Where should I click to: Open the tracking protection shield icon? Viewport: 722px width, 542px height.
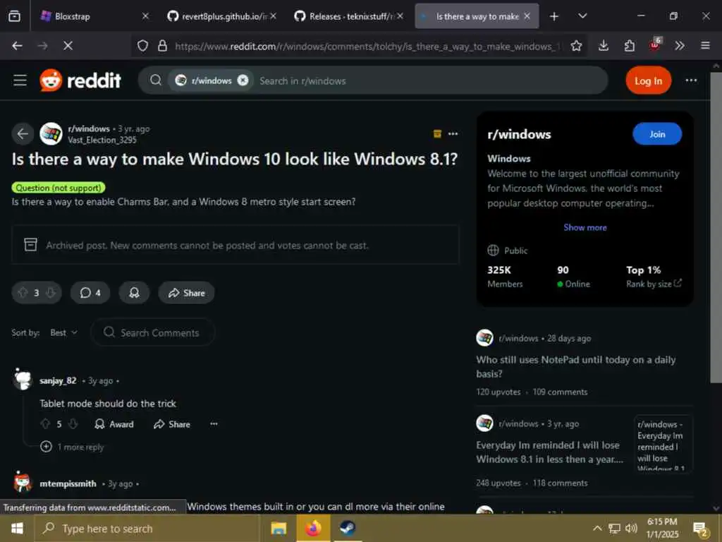[x=142, y=46]
